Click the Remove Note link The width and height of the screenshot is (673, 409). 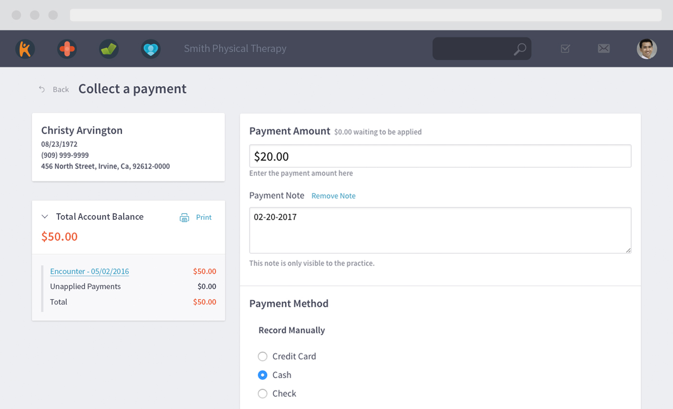click(x=334, y=196)
